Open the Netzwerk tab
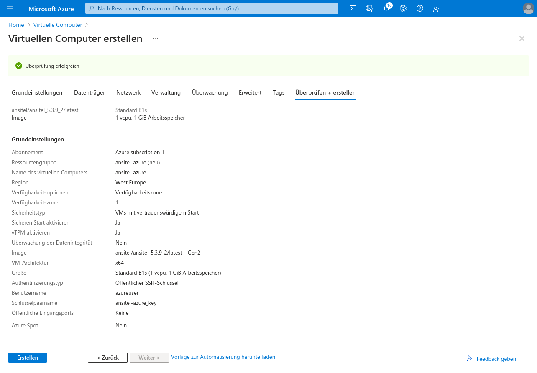This screenshot has height=373, width=537. point(128,92)
